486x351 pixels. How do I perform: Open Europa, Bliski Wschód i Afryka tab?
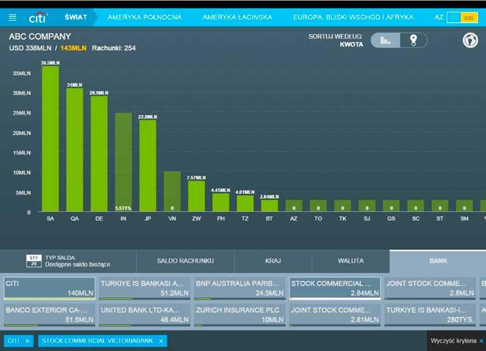click(x=353, y=17)
